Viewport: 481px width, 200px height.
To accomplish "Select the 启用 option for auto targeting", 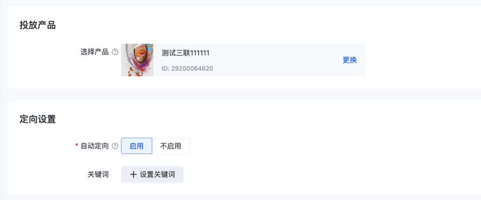I will [137, 146].
